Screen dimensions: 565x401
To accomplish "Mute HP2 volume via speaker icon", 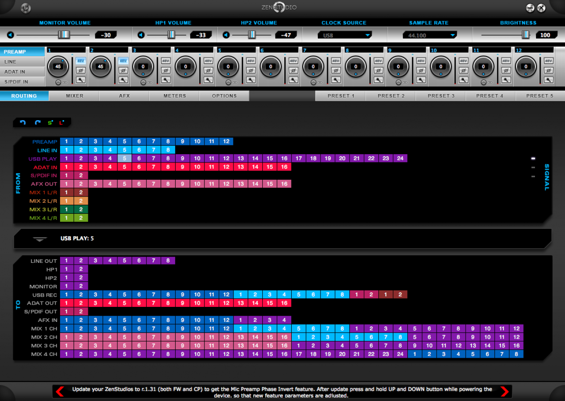I will coord(226,35).
